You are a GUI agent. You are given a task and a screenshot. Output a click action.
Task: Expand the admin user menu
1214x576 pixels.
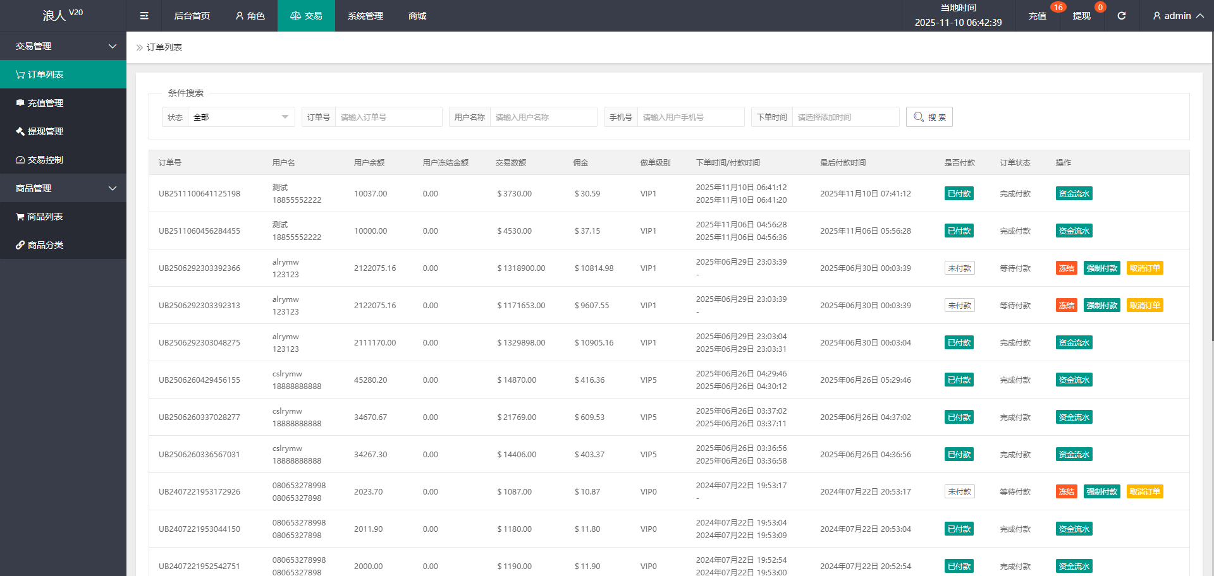click(x=1177, y=16)
